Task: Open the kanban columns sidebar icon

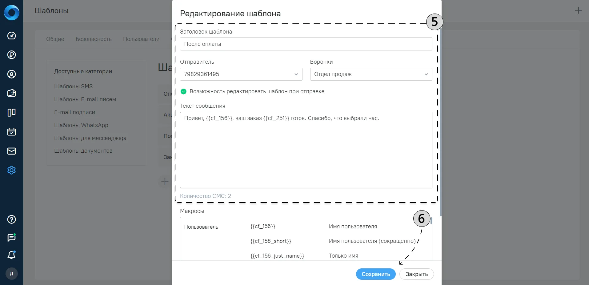Action: (11, 112)
